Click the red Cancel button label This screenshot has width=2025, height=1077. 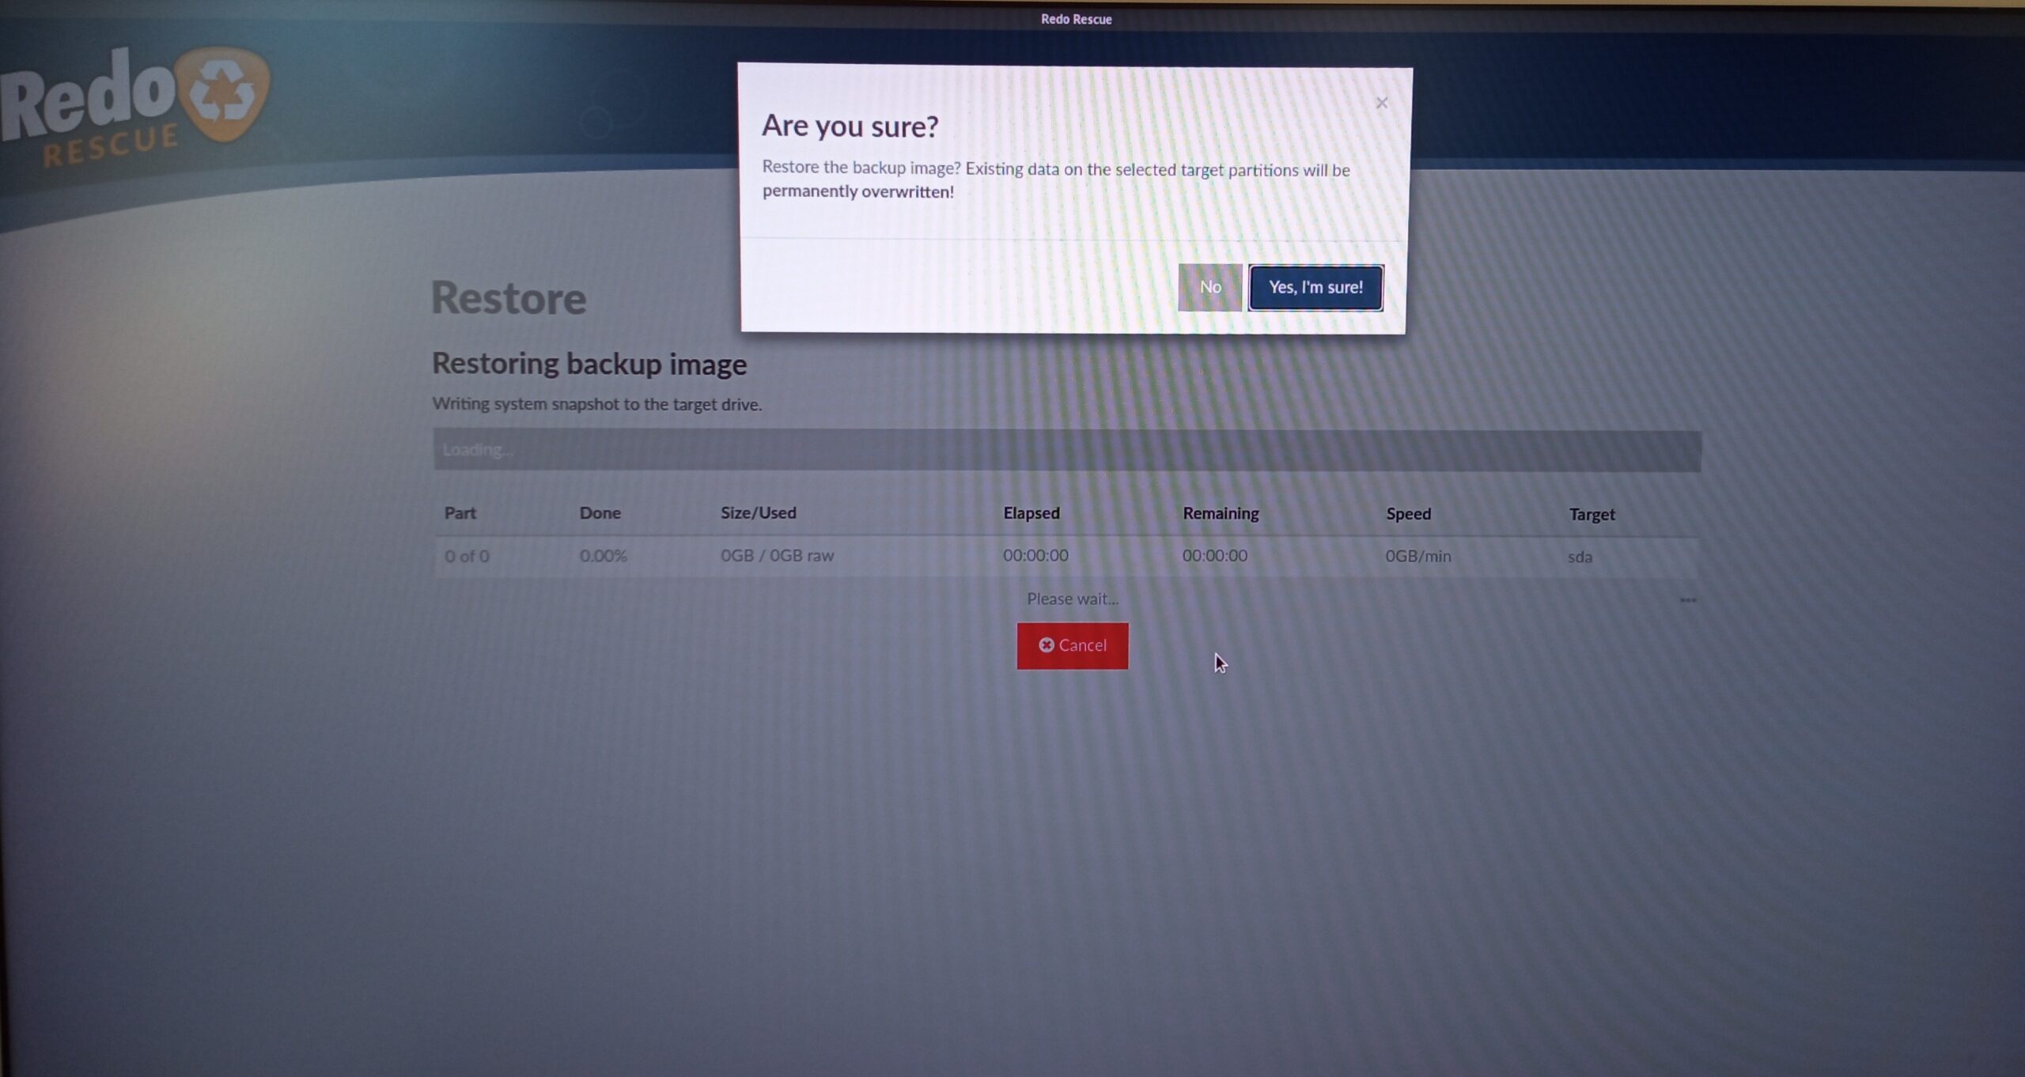(x=1082, y=645)
